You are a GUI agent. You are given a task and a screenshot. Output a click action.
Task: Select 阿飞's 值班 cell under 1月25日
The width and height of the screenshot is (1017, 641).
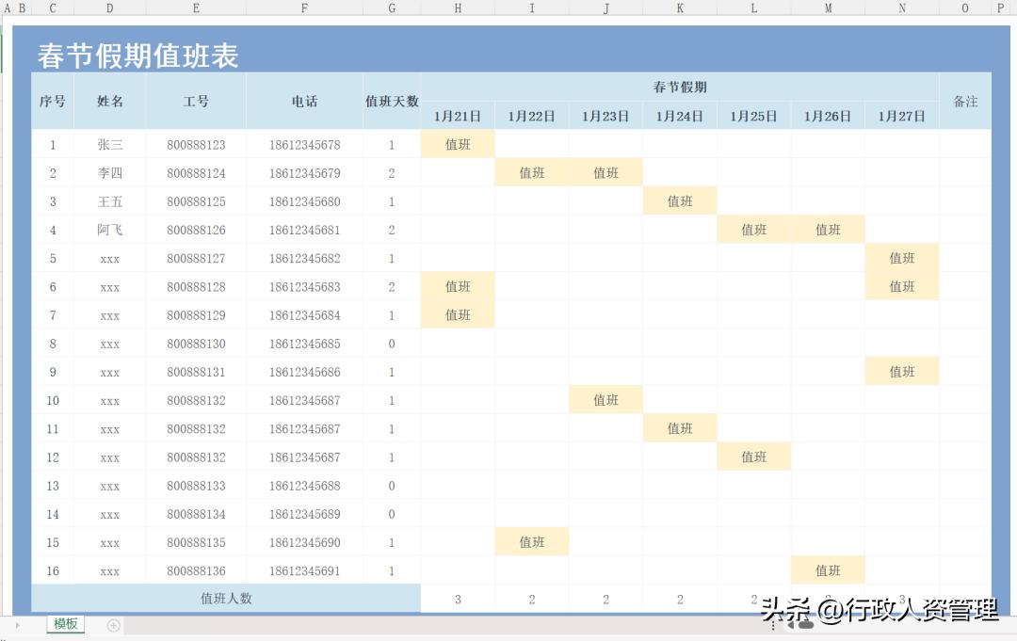[x=753, y=229]
